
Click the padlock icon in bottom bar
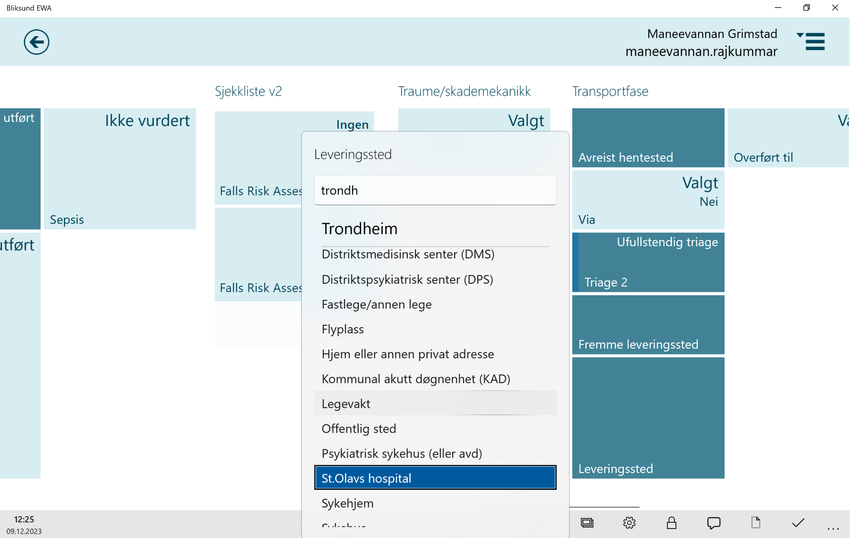[672, 523]
